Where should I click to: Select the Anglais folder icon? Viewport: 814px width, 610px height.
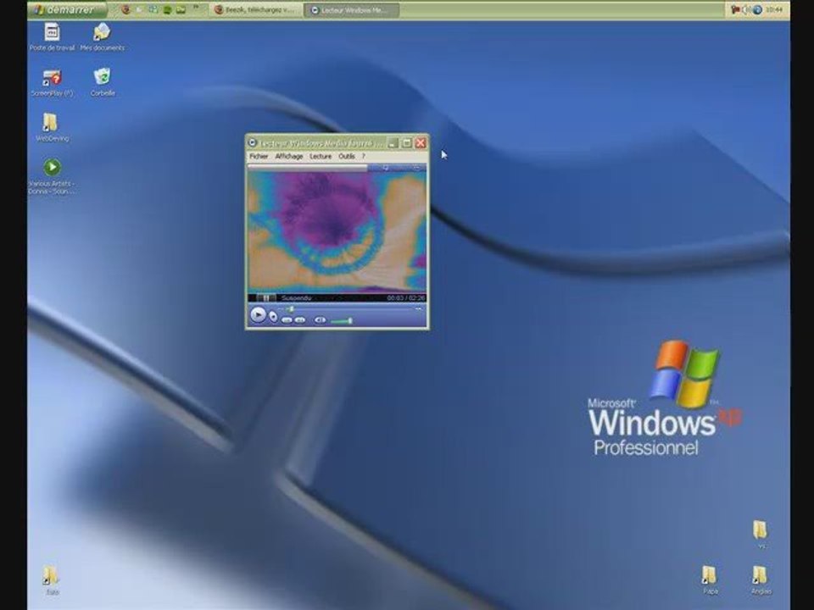[x=760, y=580]
